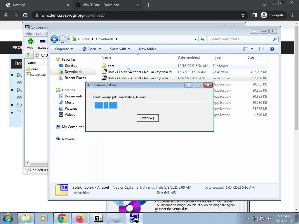Open Edit menu in 7-Zip window
Image resolution: width=299 pixels, height=224 pixels.
point(39,33)
